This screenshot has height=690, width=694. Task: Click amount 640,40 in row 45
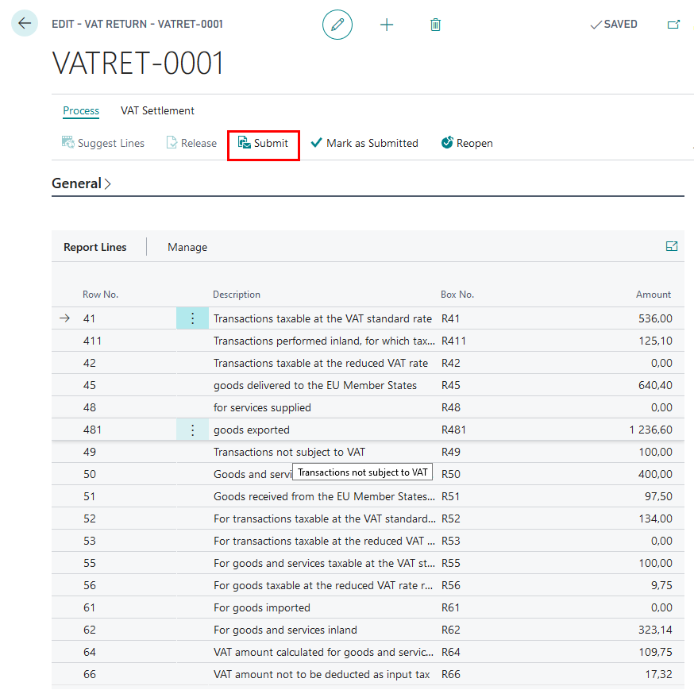[655, 385]
